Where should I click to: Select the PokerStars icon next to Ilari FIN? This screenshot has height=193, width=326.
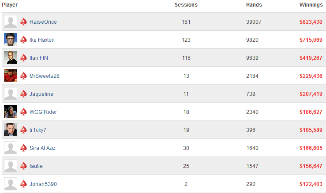click(x=23, y=58)
